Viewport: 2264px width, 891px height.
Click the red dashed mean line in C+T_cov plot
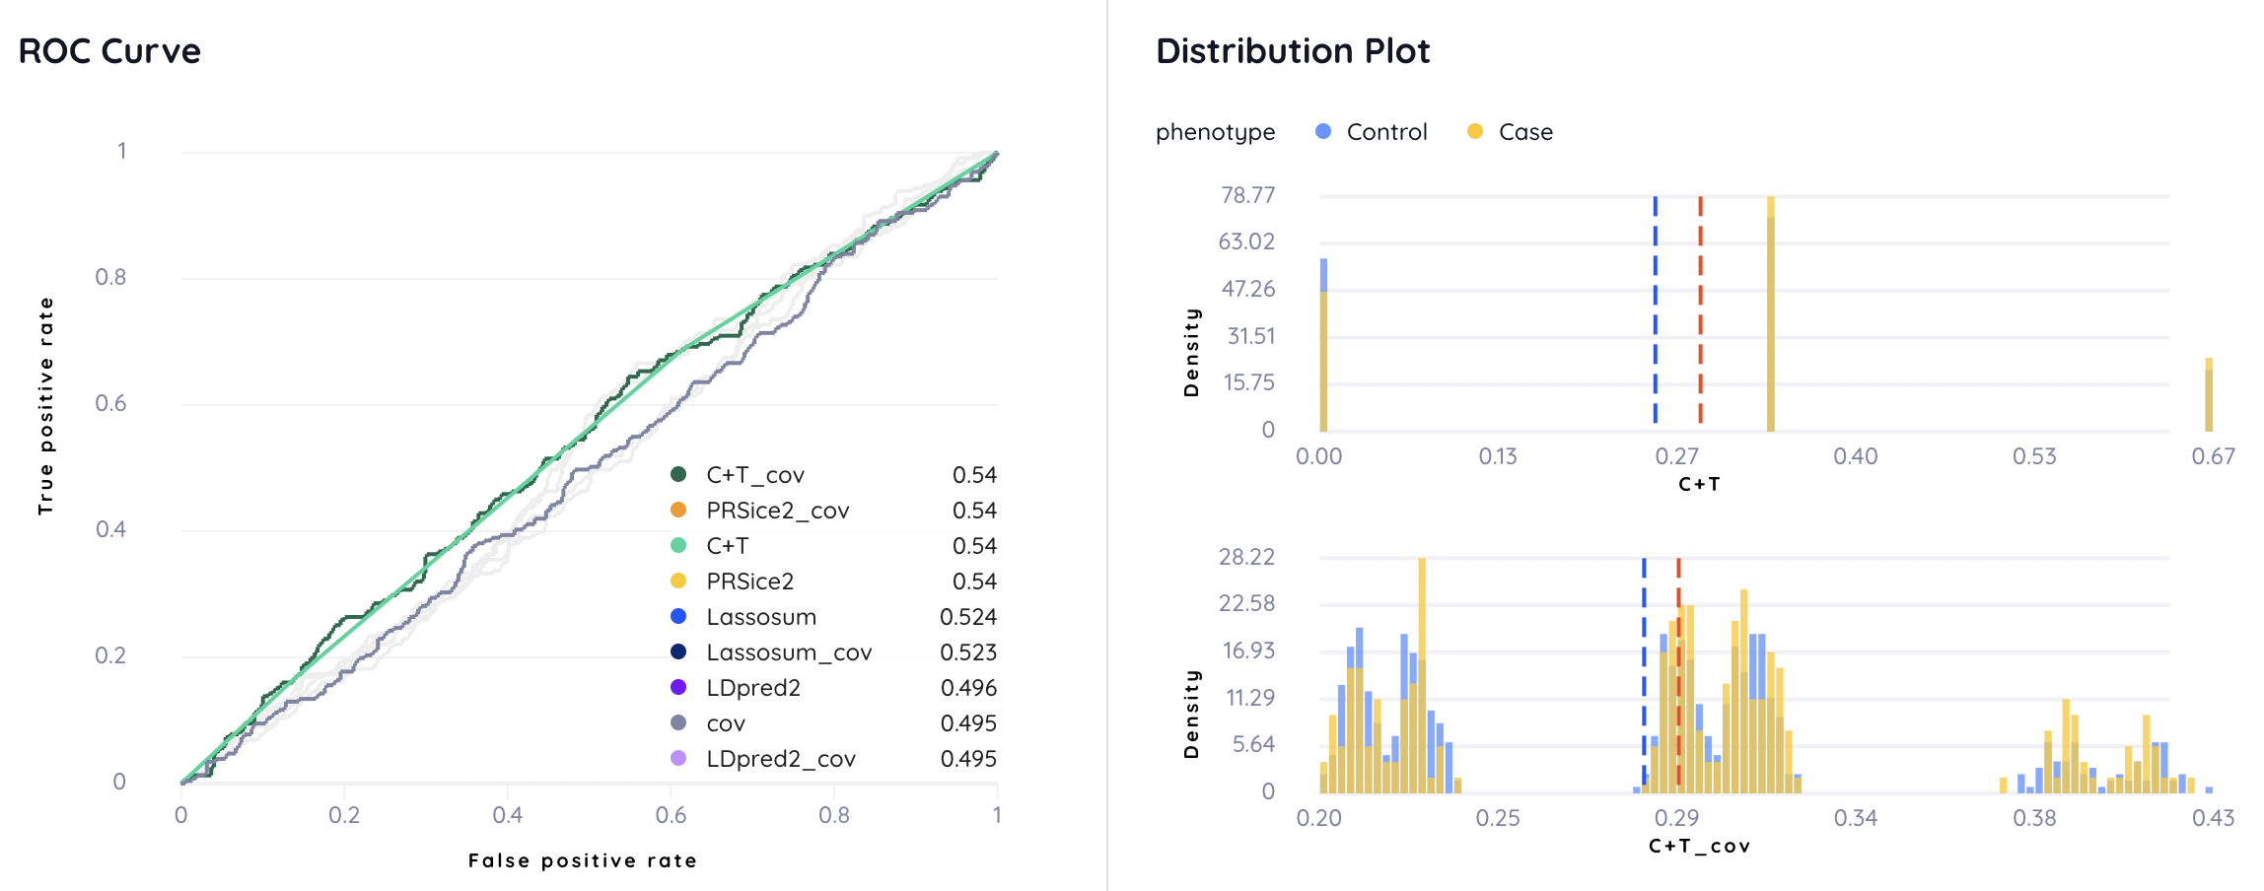pos(1678,674)
